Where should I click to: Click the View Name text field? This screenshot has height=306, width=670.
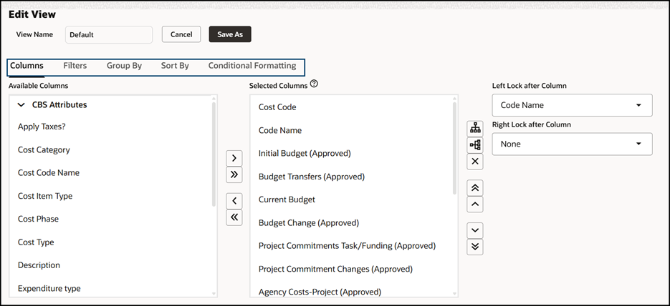[x=108, y=34]
